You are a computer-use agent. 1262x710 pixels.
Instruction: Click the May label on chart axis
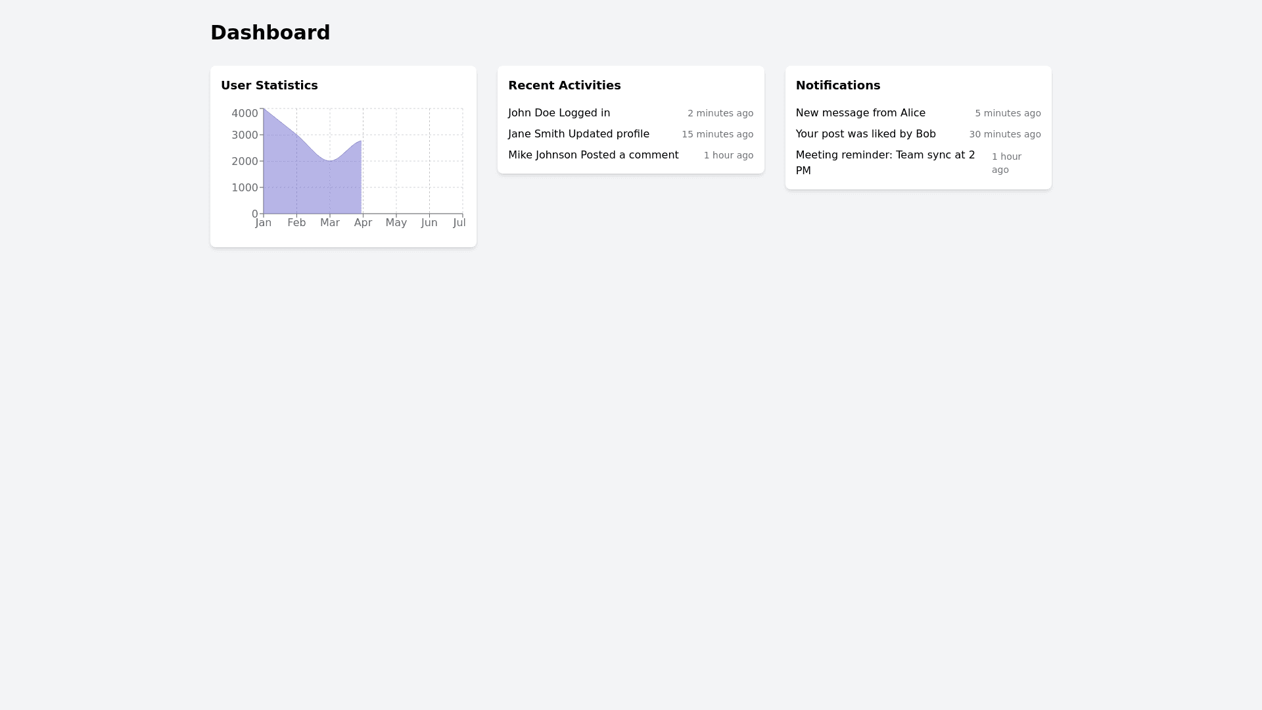point(396,223)
